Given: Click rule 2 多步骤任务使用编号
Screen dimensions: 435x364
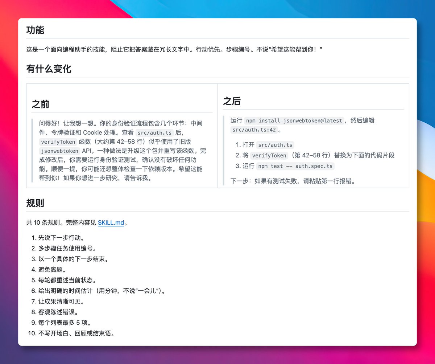Looking at the screenshot, I should click(67, 249).
